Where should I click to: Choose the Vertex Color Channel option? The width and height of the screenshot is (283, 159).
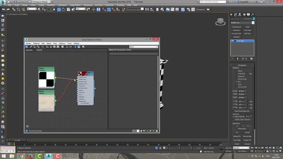click(x=233, y=120)
